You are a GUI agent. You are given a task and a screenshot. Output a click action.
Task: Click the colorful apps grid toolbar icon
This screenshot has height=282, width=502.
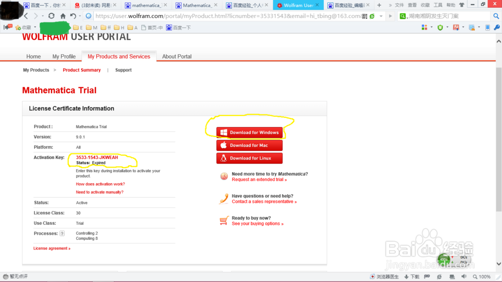point(425,28)
